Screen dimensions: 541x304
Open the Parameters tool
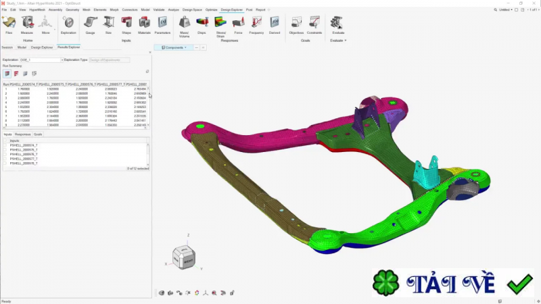(162, 25)
